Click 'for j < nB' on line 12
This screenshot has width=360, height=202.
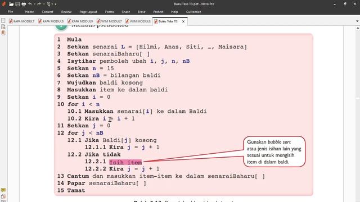[x=85, y=133]
